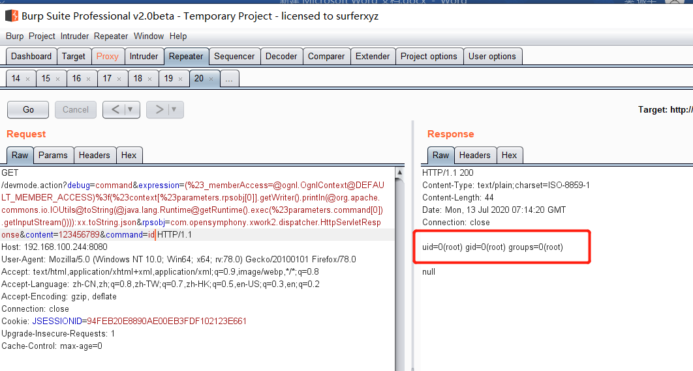The height and width of the screenshot is (371, 693).
Task: Click the Target host label
Action: point(665,110)
